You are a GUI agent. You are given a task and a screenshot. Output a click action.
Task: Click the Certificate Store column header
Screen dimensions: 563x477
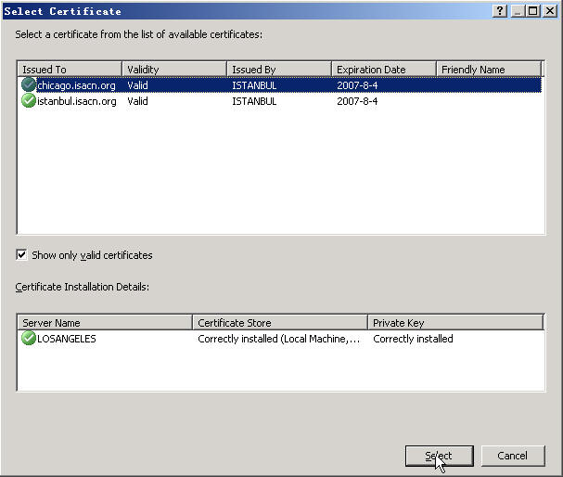280,323
